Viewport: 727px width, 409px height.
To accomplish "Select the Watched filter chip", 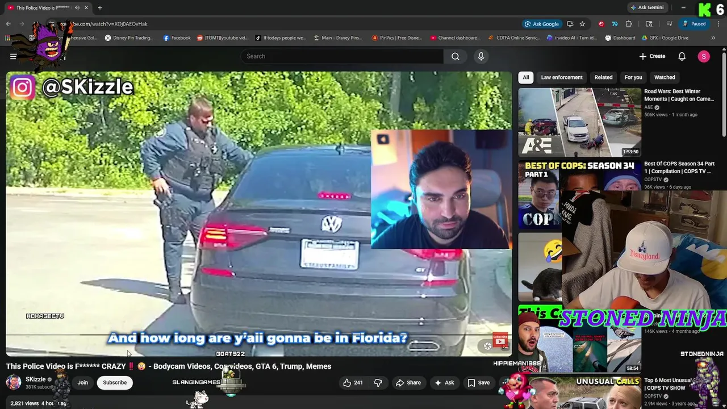I will click(x=665, y=77).
